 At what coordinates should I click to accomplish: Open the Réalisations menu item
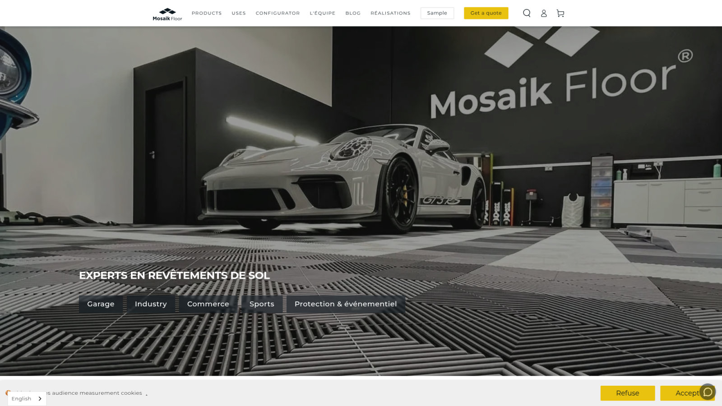(x=391, y=13)
